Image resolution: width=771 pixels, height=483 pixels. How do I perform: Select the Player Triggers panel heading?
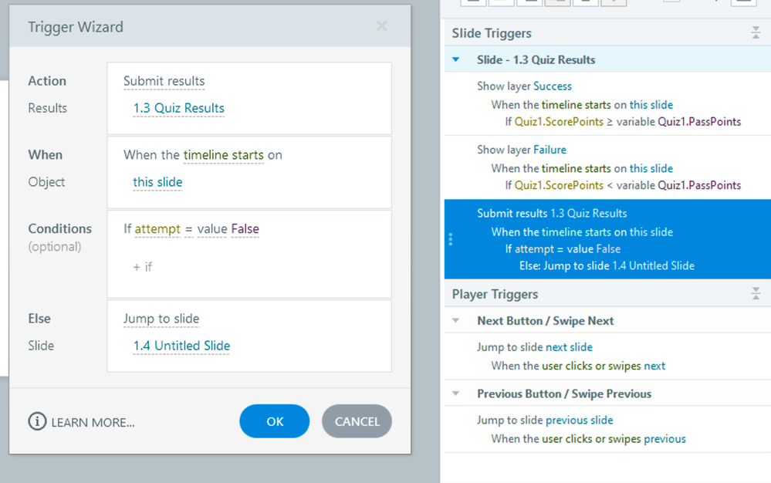coord(495,294)
